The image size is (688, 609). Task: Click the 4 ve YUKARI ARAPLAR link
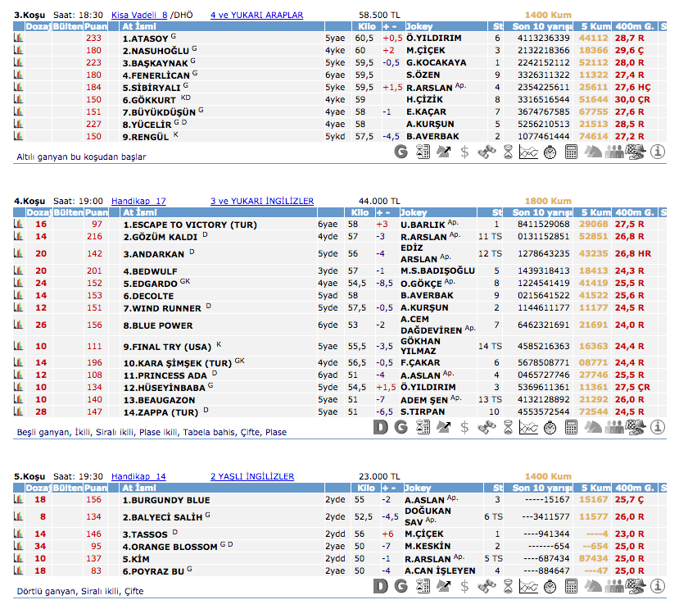tap(256, 15)
